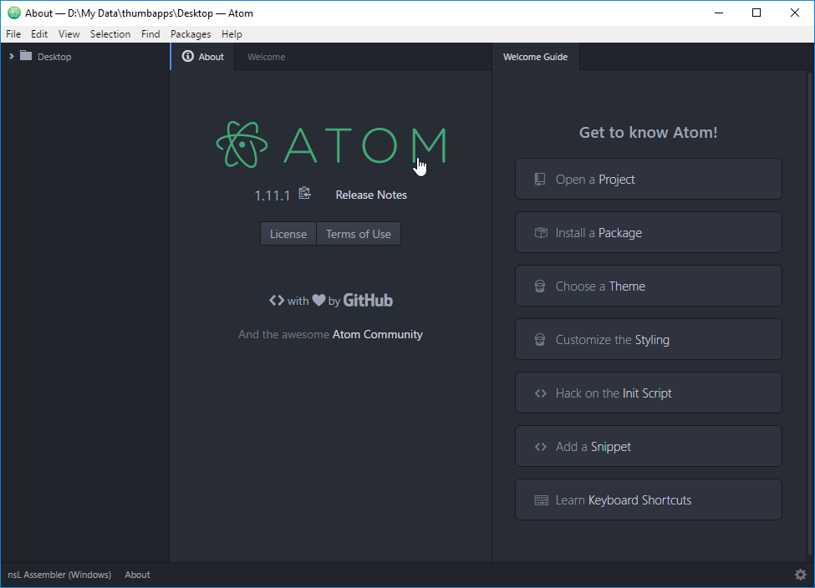Screen dimensions: 815x588
Task: Expand the Learn Keyboard Shortcuts card
Action: click(x=648, y=499)
